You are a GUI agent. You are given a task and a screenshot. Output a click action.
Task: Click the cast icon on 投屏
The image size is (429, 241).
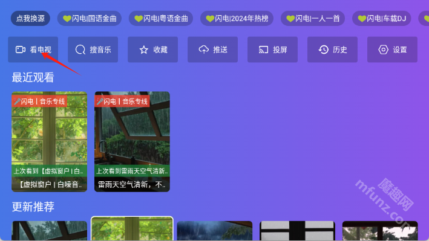click(x=263, y=50)
